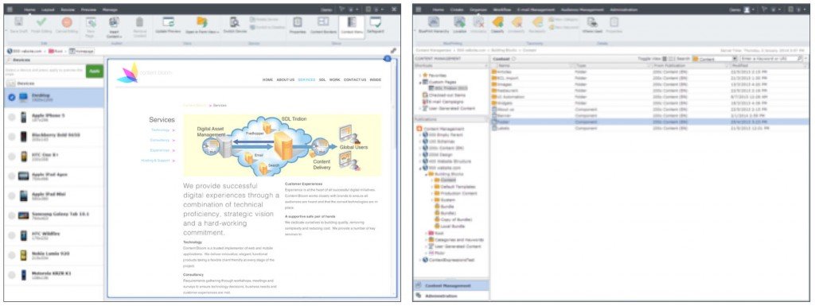Click BluePrint Hierarchy ribbon icon

[433, 21]
